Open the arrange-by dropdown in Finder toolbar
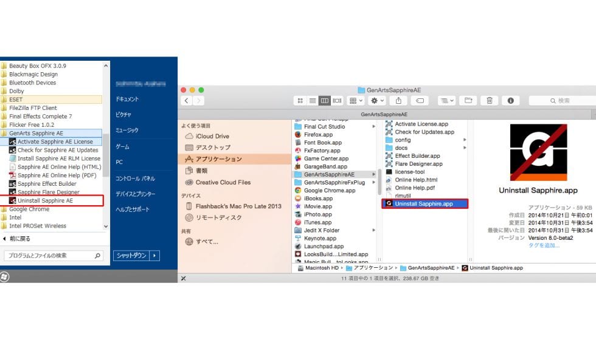The image size is (596, 340). [x=356, y=101]
